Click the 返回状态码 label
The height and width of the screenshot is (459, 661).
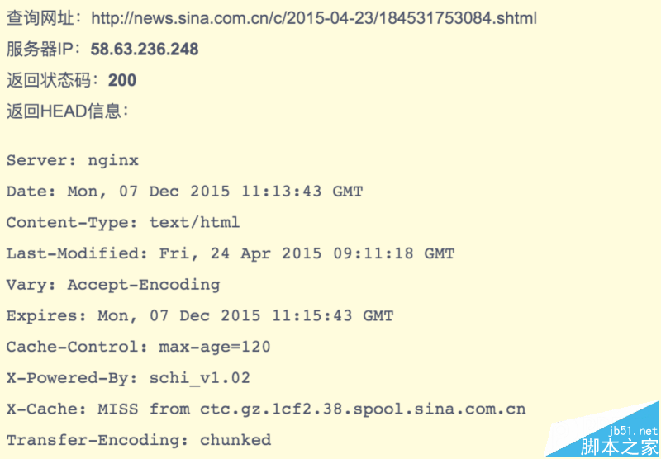51,81
